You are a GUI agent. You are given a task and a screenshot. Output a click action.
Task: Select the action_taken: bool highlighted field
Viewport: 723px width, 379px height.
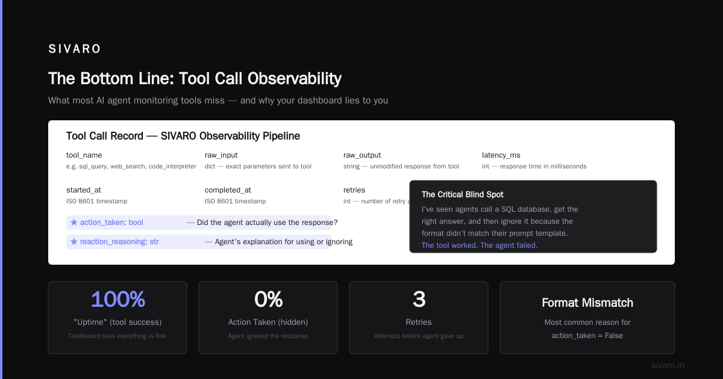pyautogui.click(x=199, y=223)
